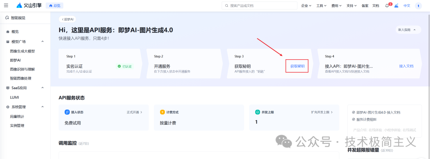
Task: Click the 模型广场 section icon
Action: click(8, 42)
